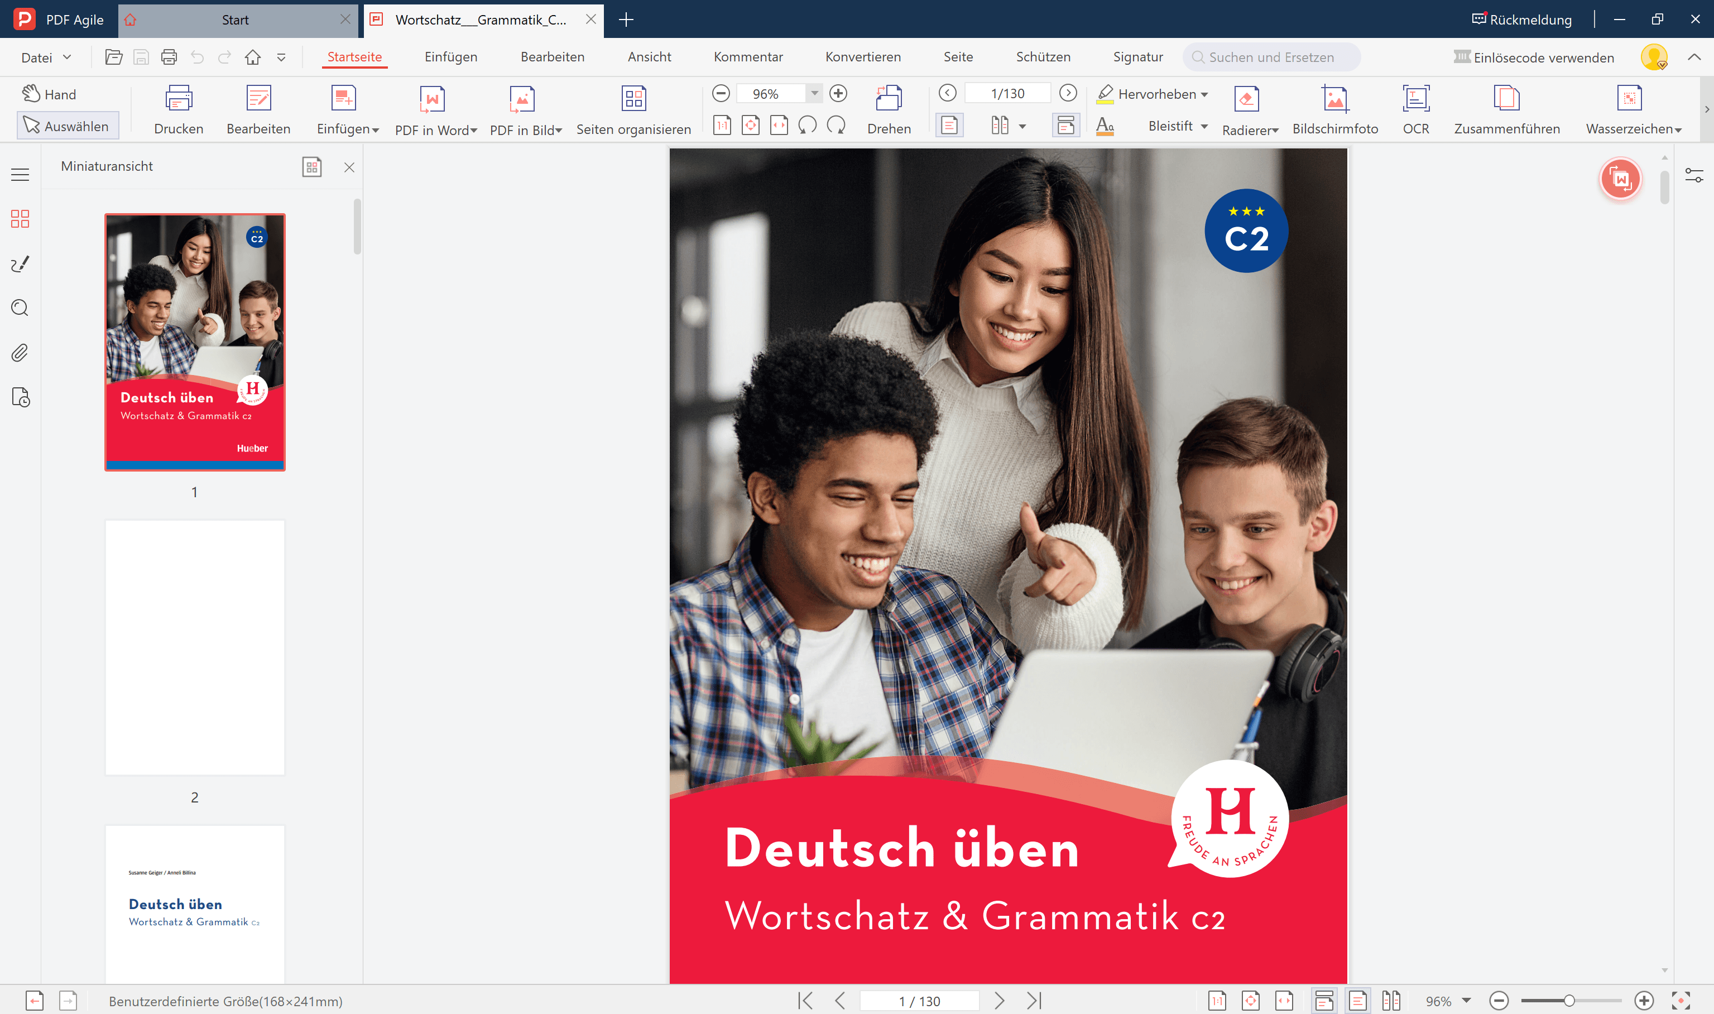Viewport: 1714px width, 1014px height.
Task: Collapse the ribbon with chevron
Action: 1694,57
